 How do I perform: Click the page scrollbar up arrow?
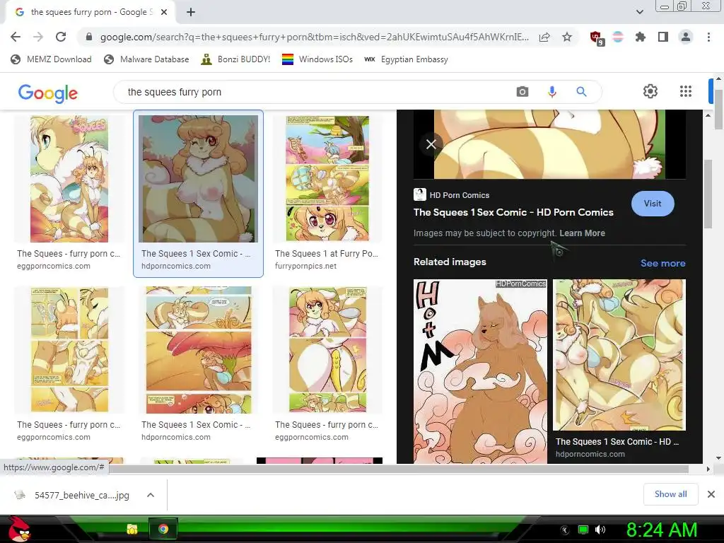pyautogui.click(x=718, y=78)
